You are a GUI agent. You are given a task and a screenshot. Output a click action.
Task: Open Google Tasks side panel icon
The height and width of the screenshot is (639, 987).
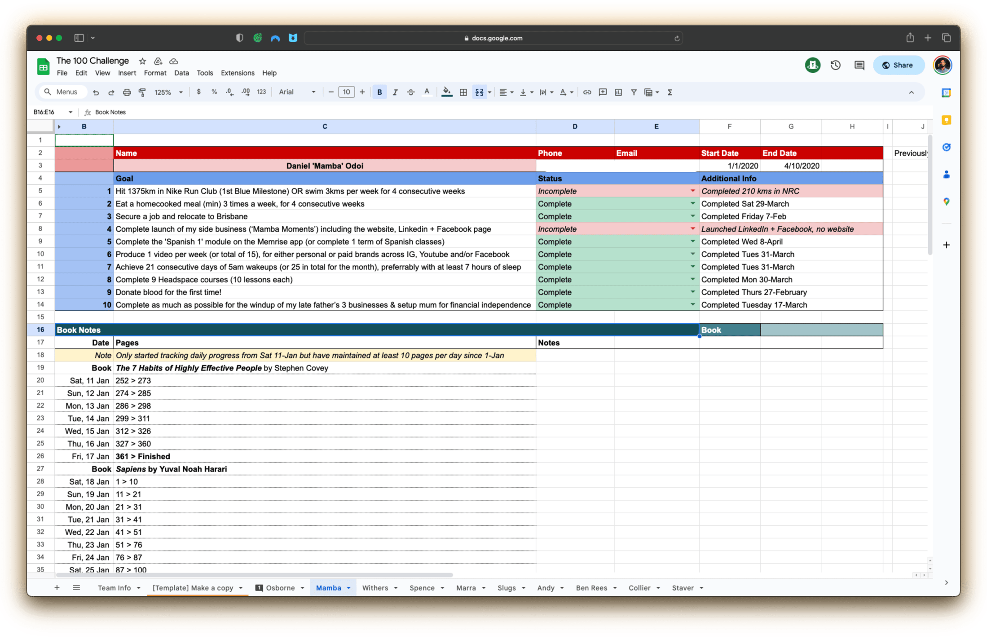(946, 147)
